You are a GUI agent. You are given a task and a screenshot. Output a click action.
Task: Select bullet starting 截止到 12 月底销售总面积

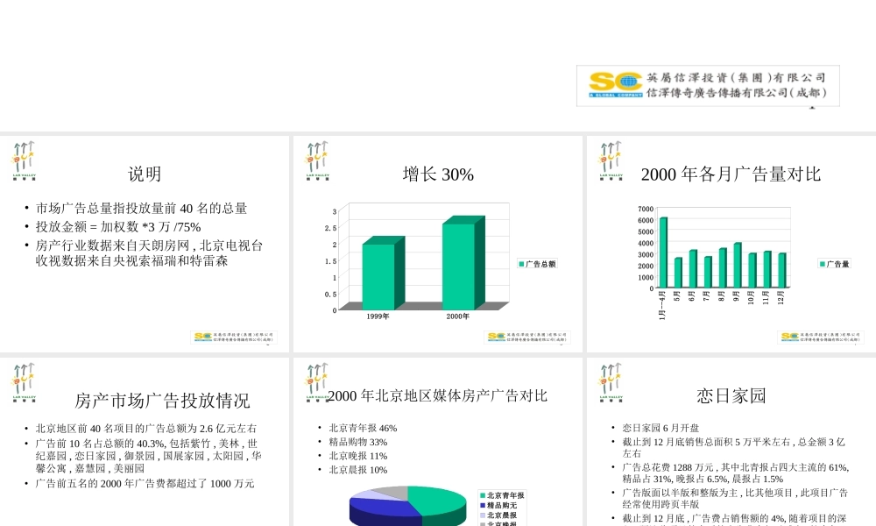click(x=733, y=448)
